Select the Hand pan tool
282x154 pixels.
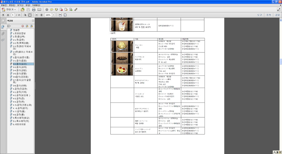(29, 15)
